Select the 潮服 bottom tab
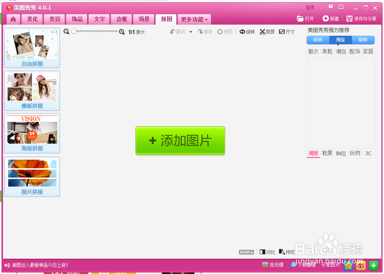This screenshot has height=274, width=384. pos(313,153)
